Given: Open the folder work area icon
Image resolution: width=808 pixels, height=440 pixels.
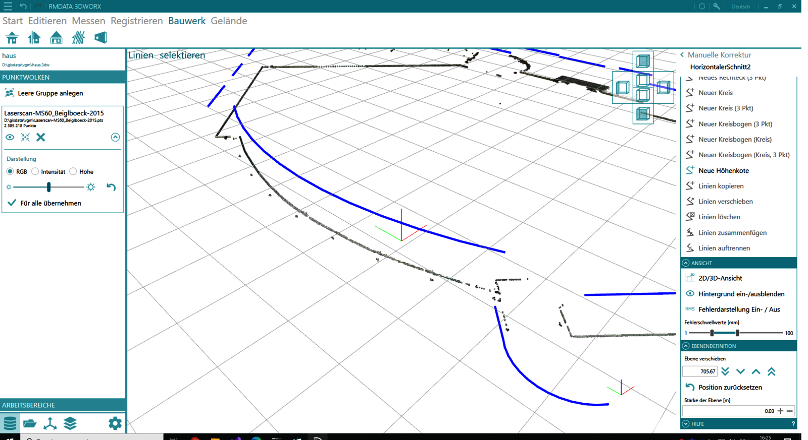Looking at the screenshot, I should click(30, 423).
